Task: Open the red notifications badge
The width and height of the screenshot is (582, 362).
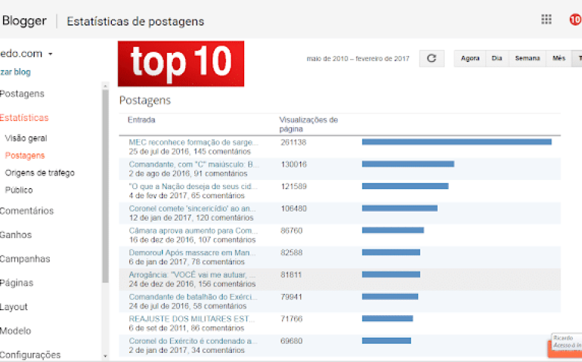Action: tap(575, 20)
